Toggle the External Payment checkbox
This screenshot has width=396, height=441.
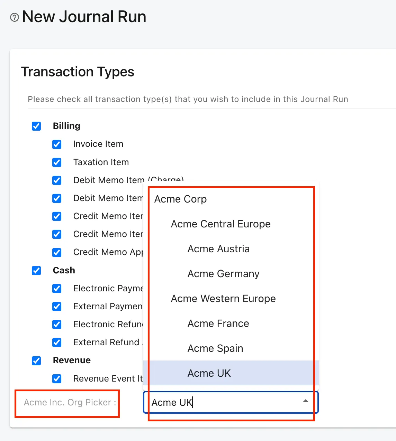click(x=57, y=307)
